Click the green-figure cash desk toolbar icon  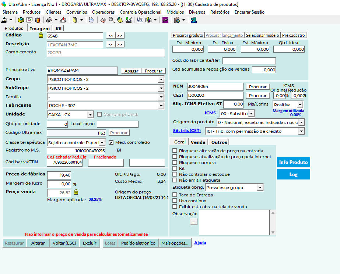tap(129, 20)
